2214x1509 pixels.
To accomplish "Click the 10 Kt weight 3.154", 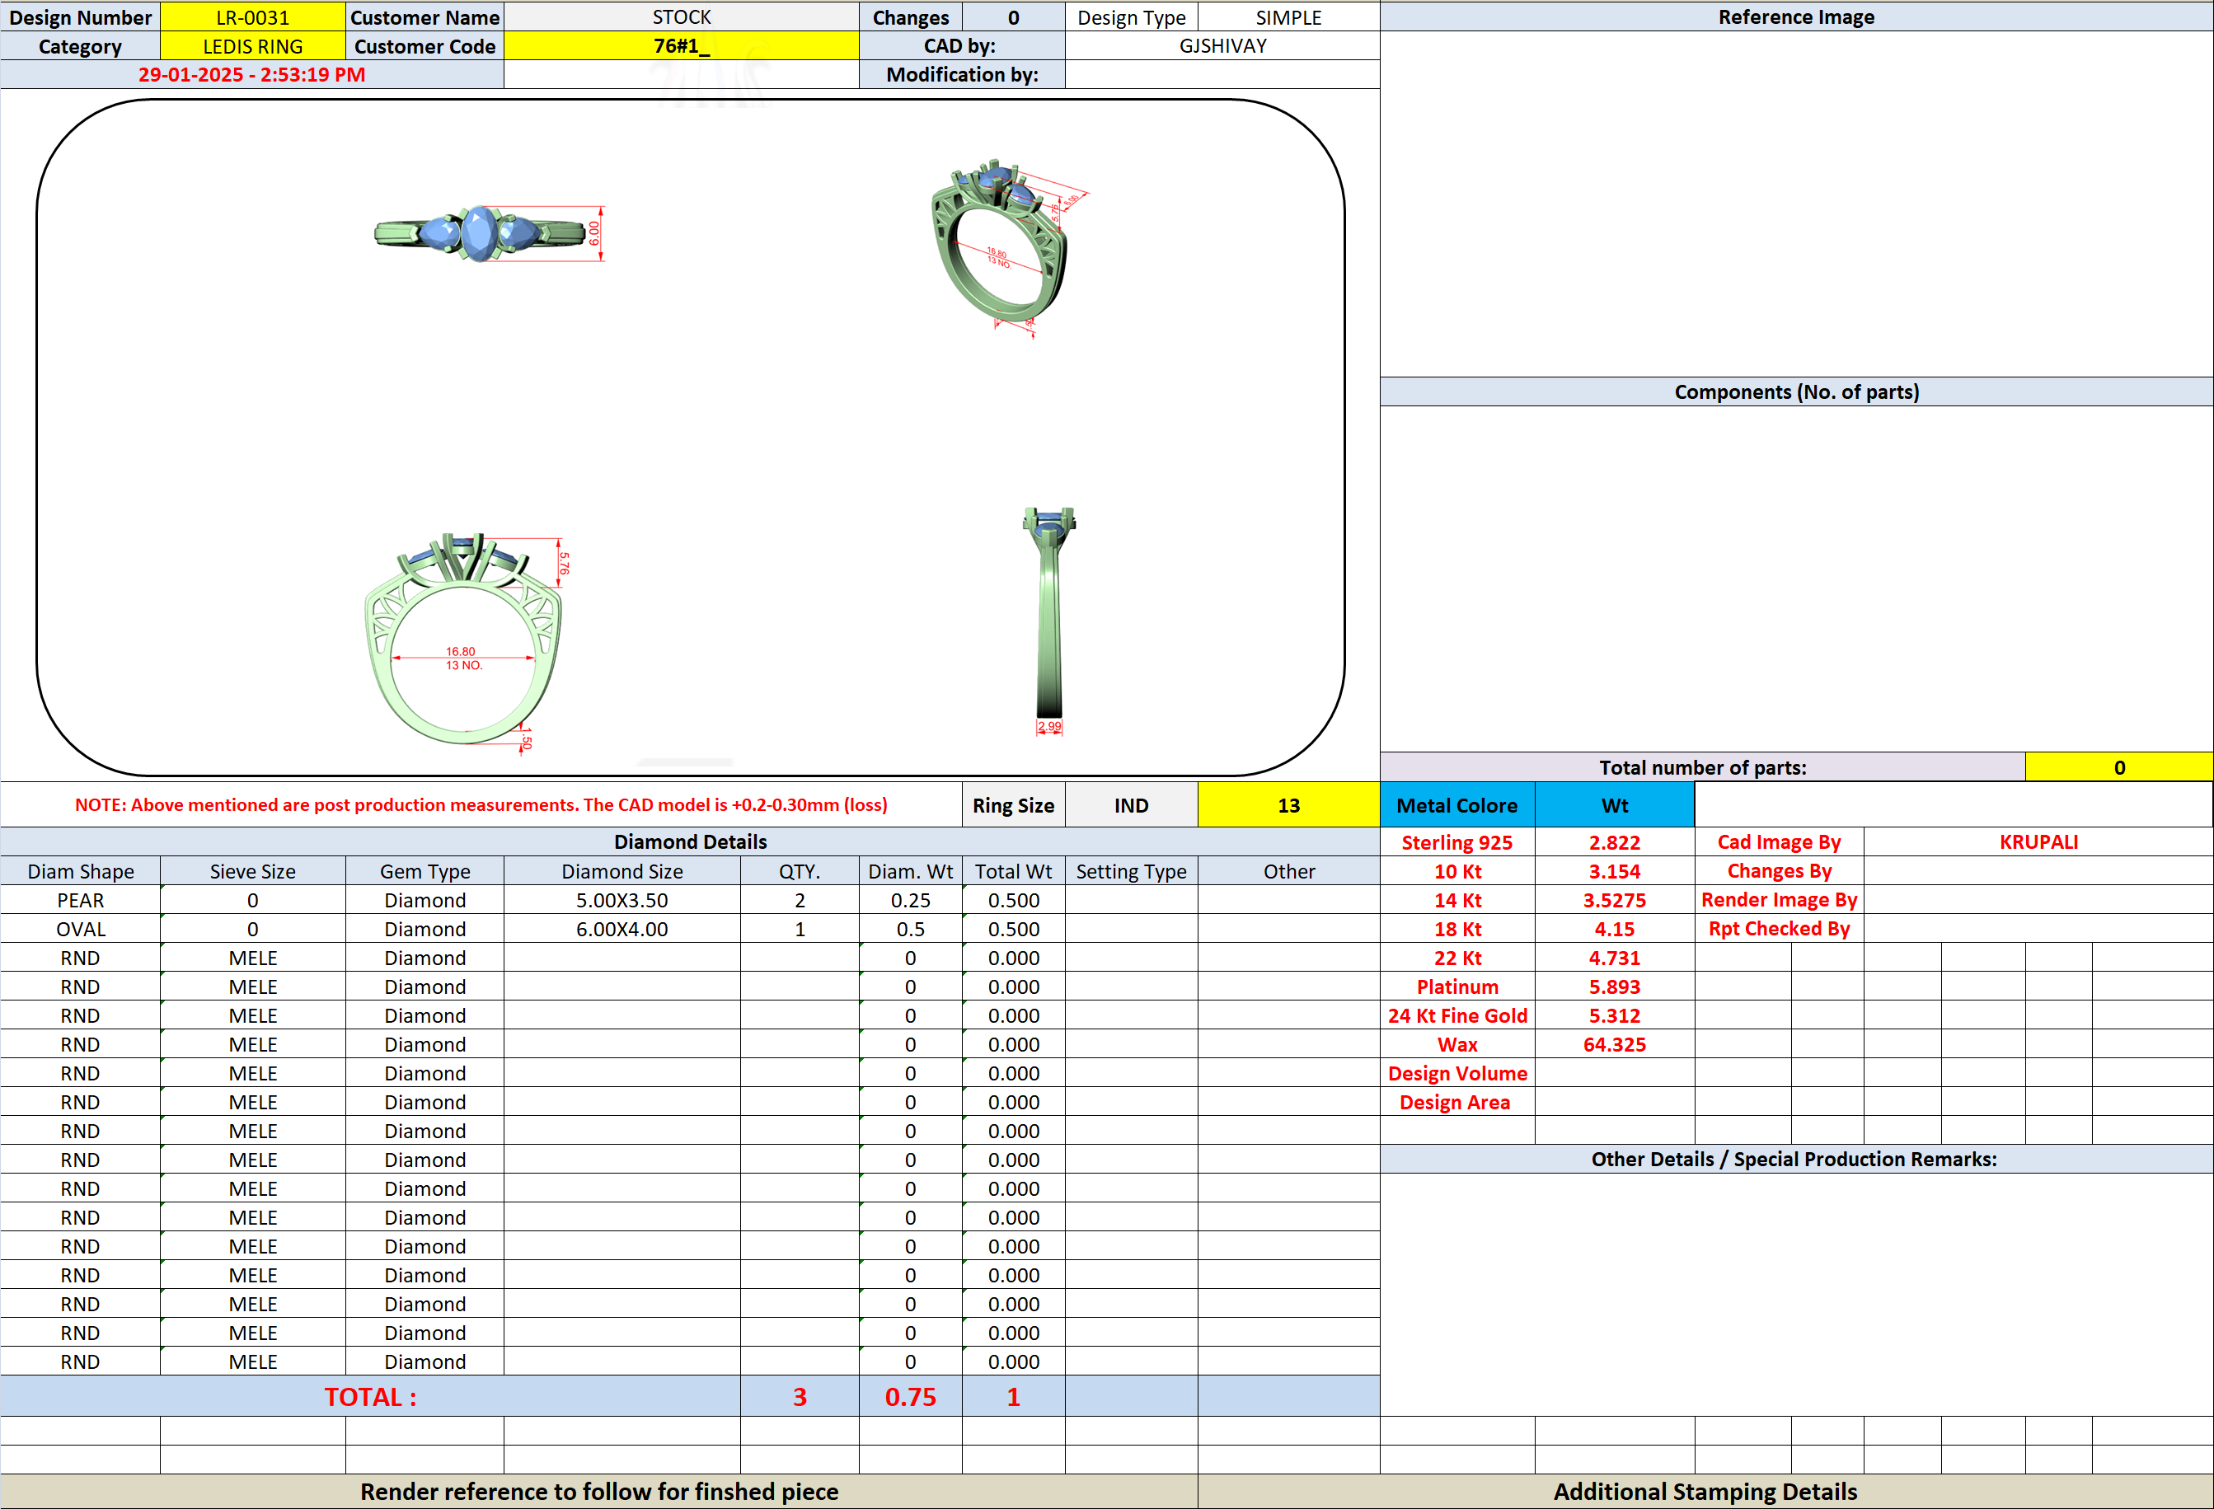I will [x=1614, y=871].
